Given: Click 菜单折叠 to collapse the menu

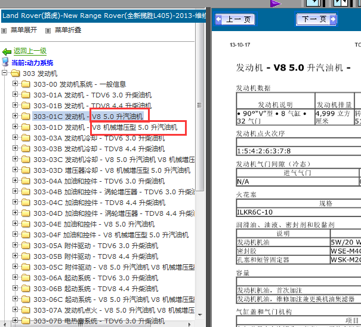Looking at the screenshot, I should [x=68, y=30].
